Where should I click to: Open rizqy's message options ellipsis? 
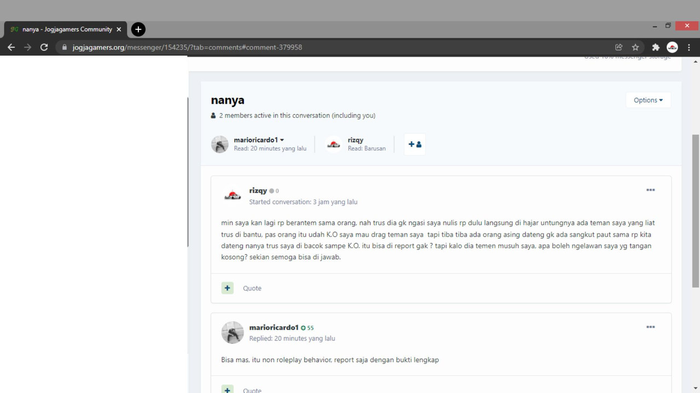(650, 190)
